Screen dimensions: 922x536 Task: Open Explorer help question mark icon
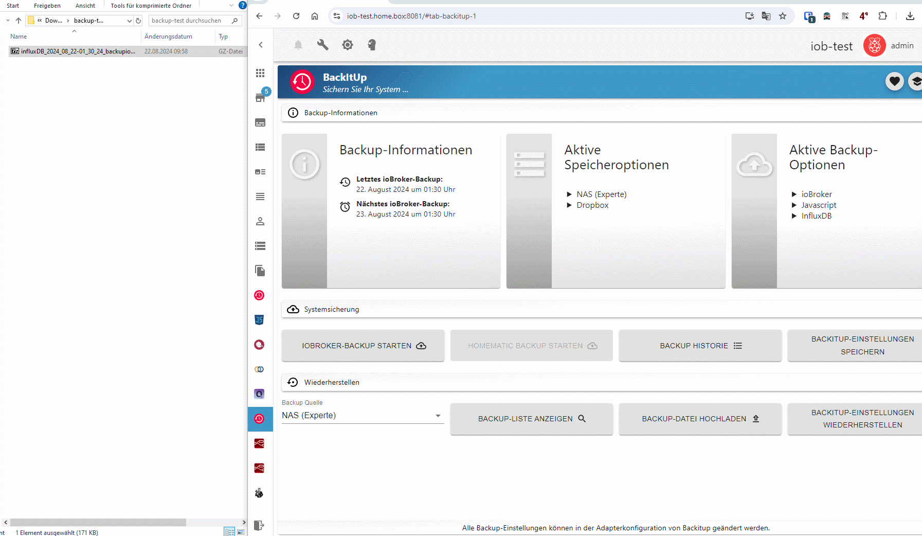(243, 5)
